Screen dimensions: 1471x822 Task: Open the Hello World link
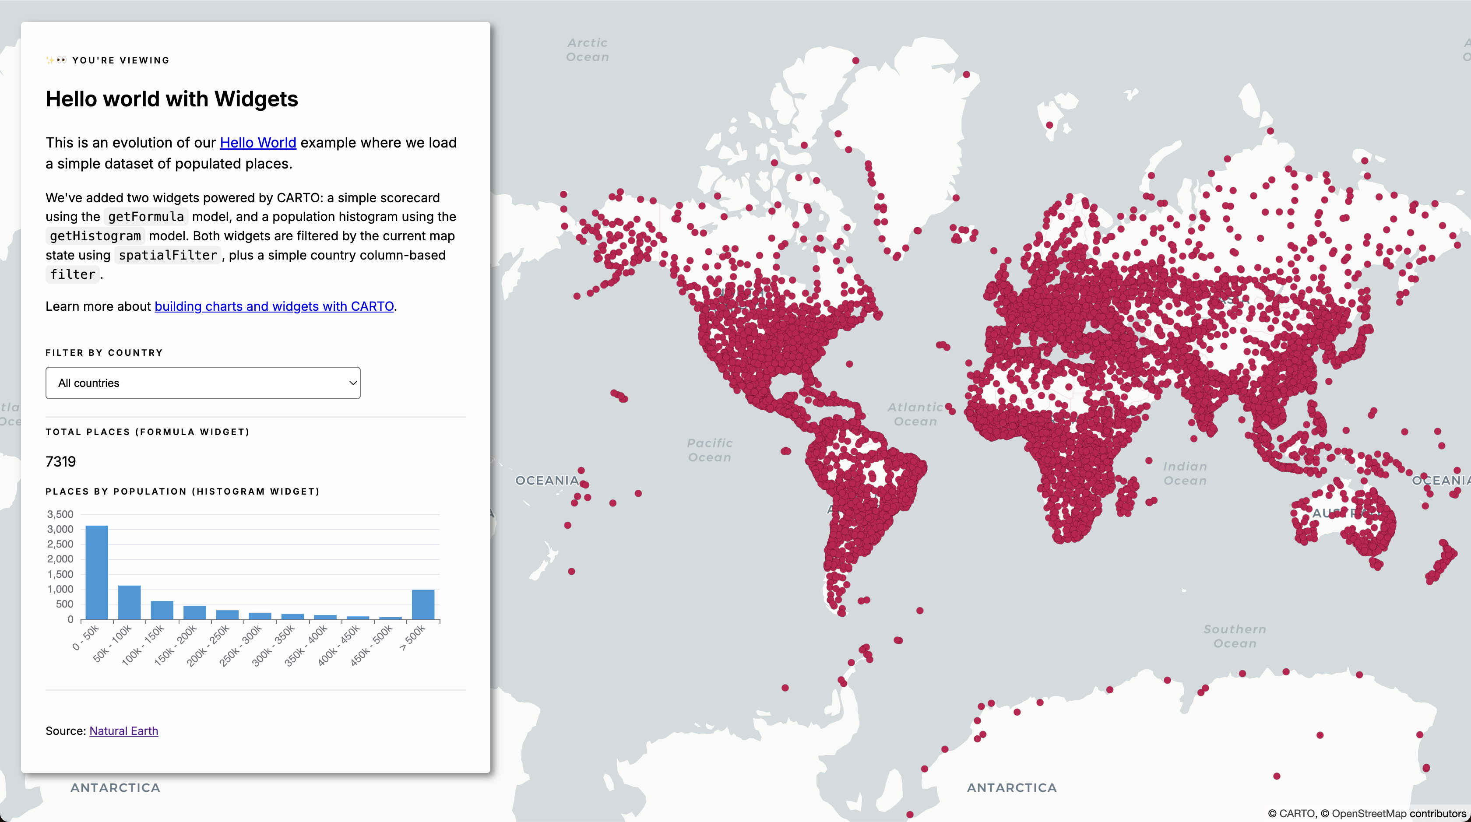click(x=257, y=143)
